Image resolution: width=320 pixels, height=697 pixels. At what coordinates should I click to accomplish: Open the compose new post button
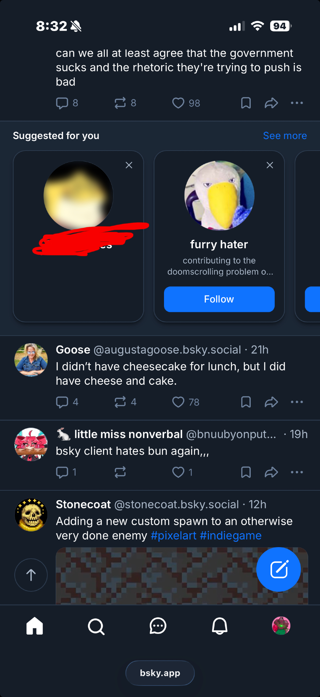point(279,569)
